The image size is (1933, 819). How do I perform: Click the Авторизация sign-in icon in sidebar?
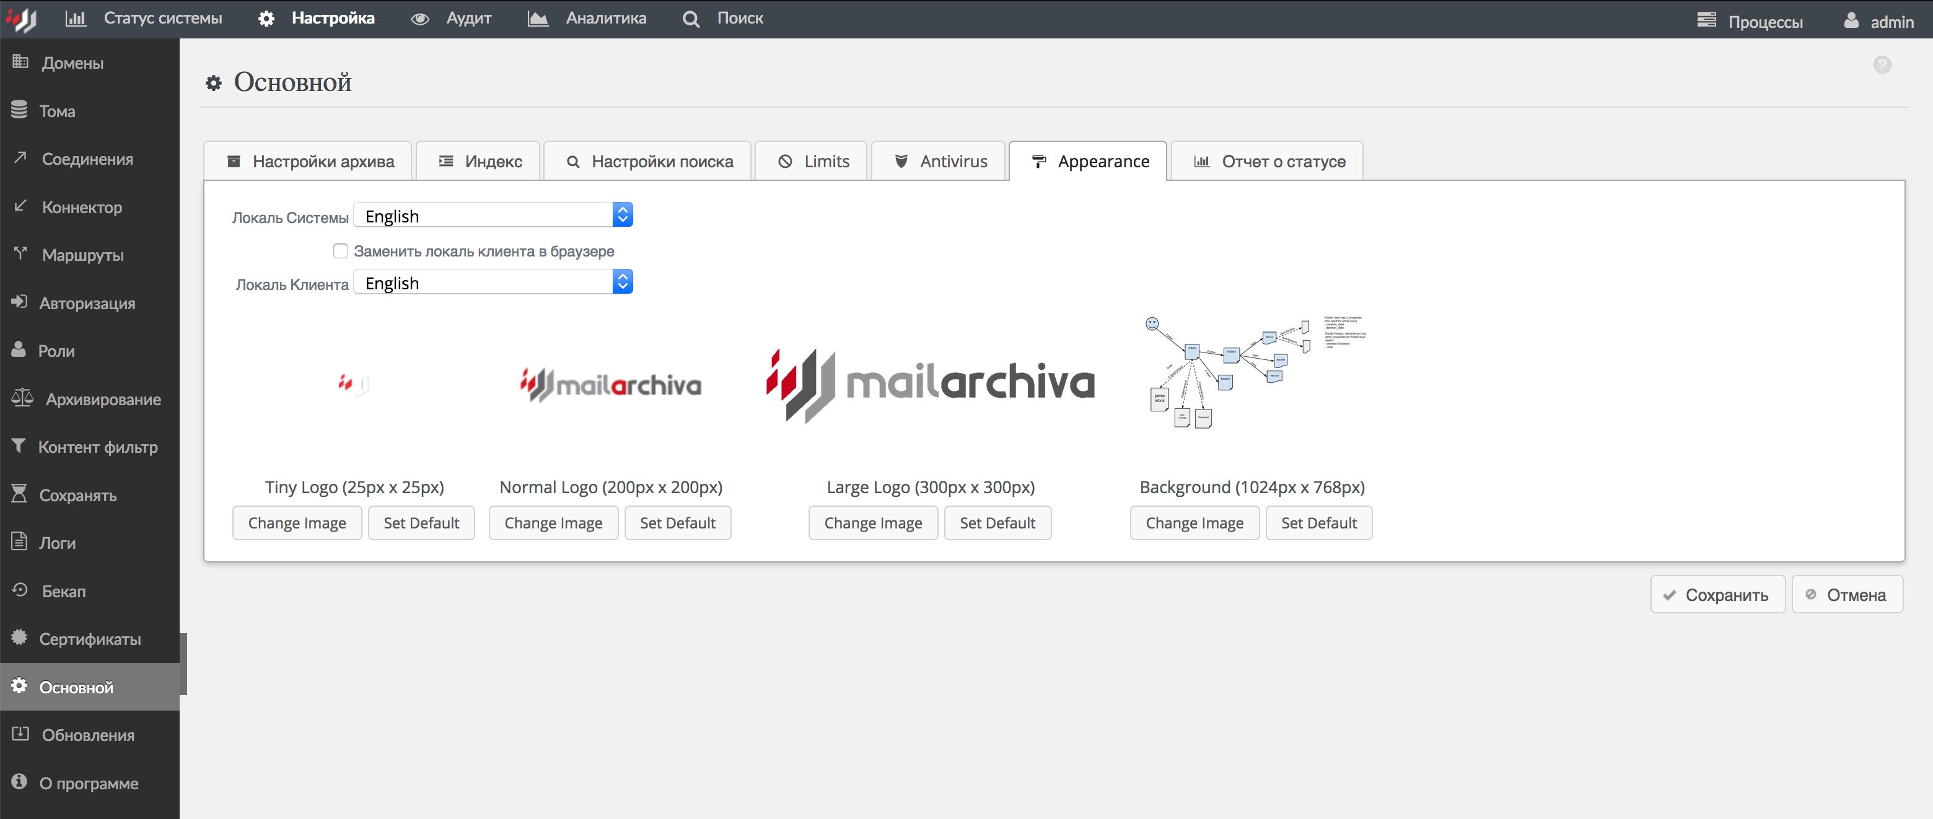[19, 302]
